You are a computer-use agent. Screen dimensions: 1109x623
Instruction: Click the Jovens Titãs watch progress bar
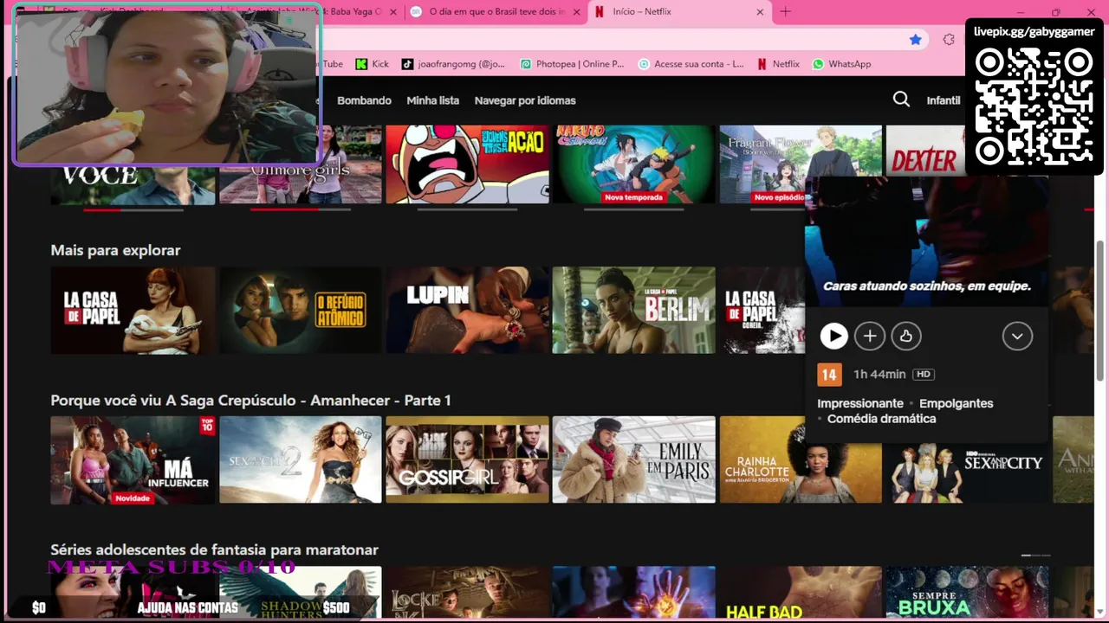click(x=467, y=209)
